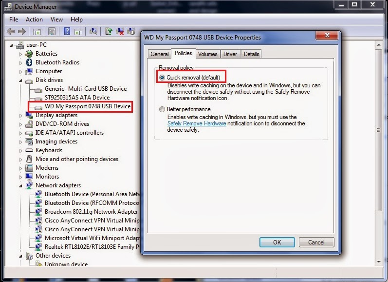Open the Help menu

[x=76, y=20]
